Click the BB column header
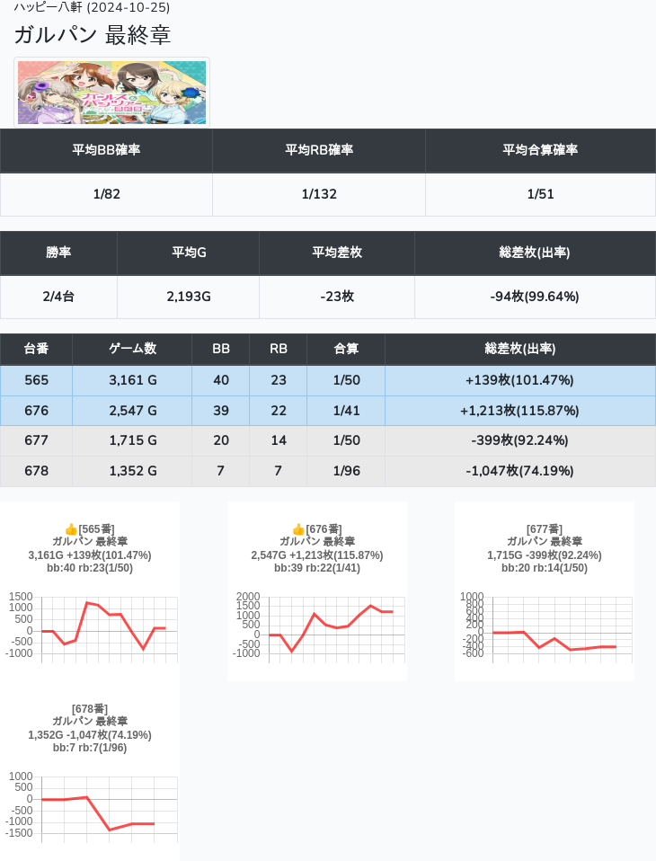The image size is (656, 861). coord(220,349)
